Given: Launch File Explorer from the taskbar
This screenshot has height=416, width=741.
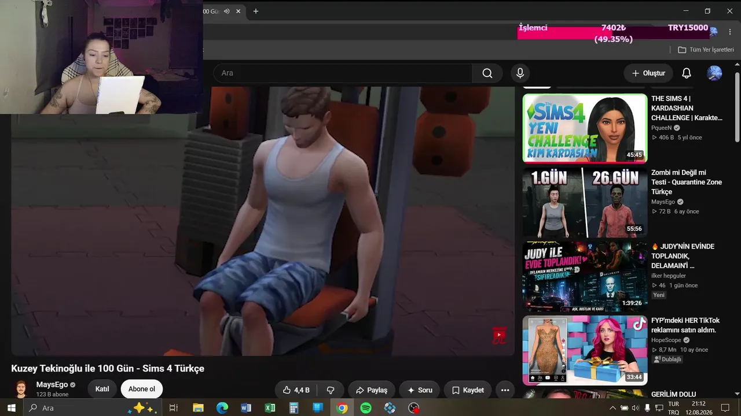Looking at the screenshot, I should coord(198,408).
